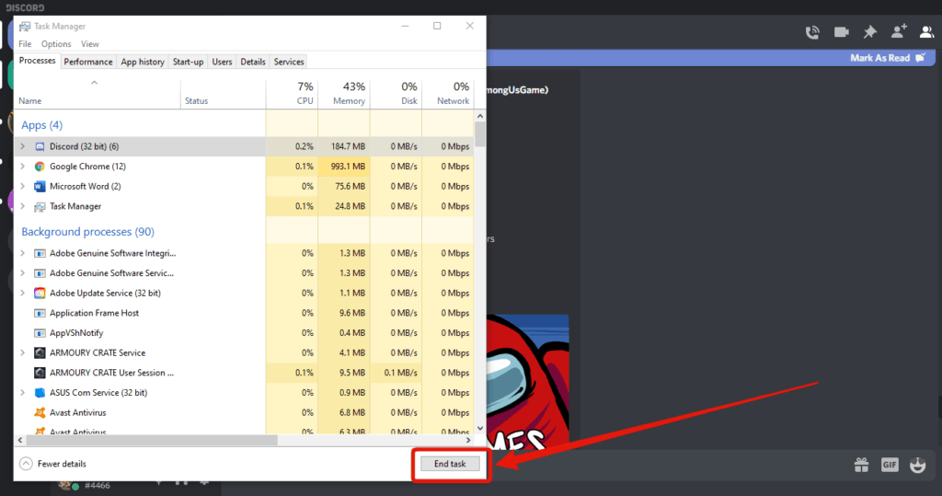Screen dimensions: 942x496
Task: Show member list in Discord
Action: 927,32
